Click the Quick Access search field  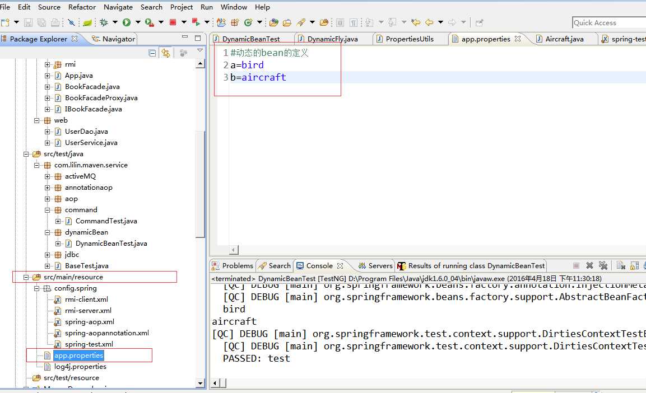pyautogui.click(x=609, y=22)
